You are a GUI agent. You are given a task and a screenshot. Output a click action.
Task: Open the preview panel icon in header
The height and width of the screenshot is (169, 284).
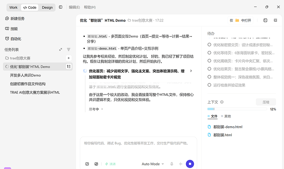click(x=265, y=20)
